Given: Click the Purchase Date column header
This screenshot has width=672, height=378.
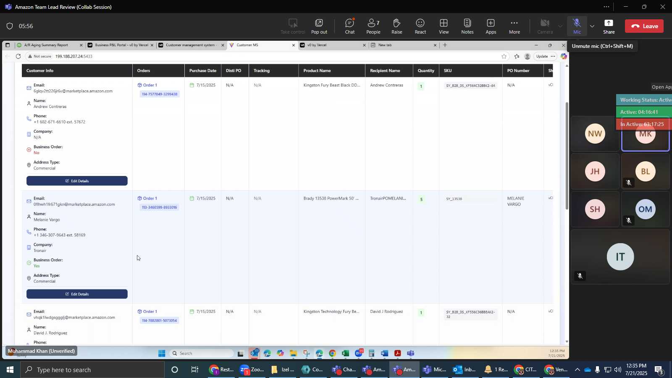Looking at the screenshot, I should pyautogui.click(x=203, y=71).
